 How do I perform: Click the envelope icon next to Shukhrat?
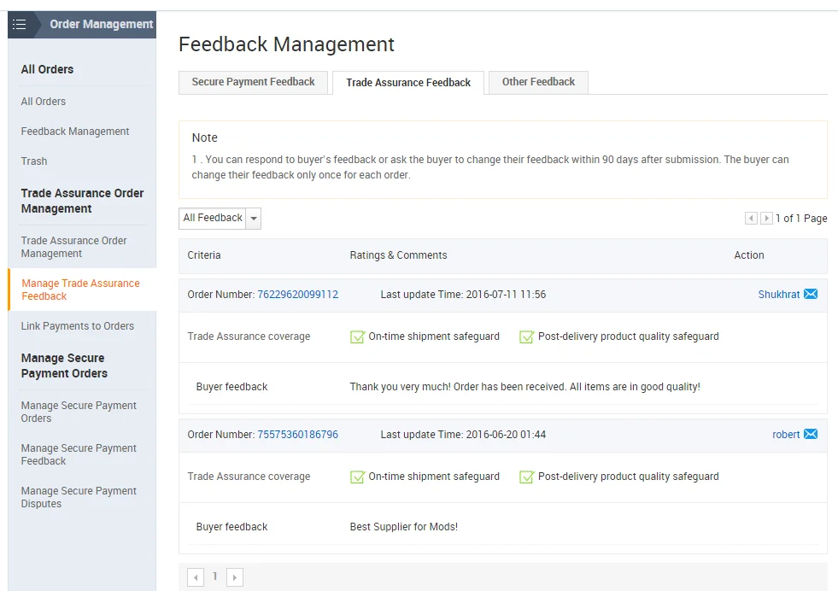[x=811, y=294]
